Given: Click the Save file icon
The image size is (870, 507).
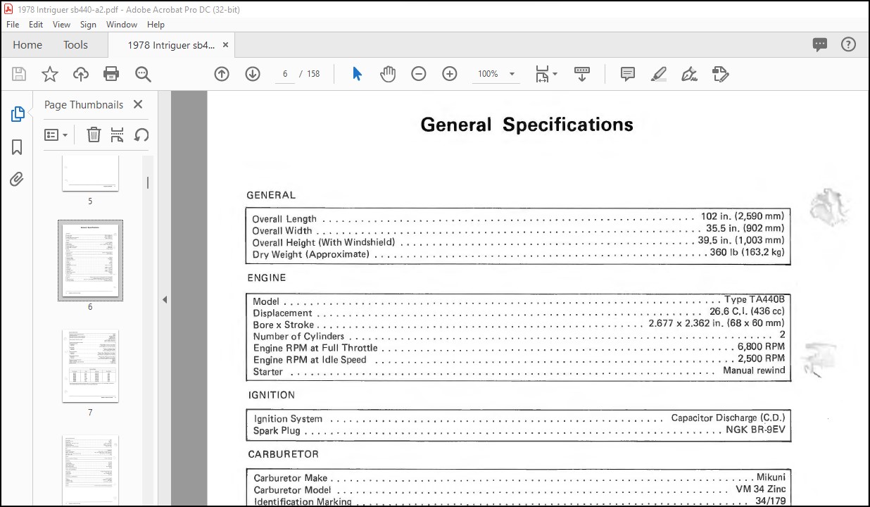Looking at the screenshot, I should tap(19, 74).
